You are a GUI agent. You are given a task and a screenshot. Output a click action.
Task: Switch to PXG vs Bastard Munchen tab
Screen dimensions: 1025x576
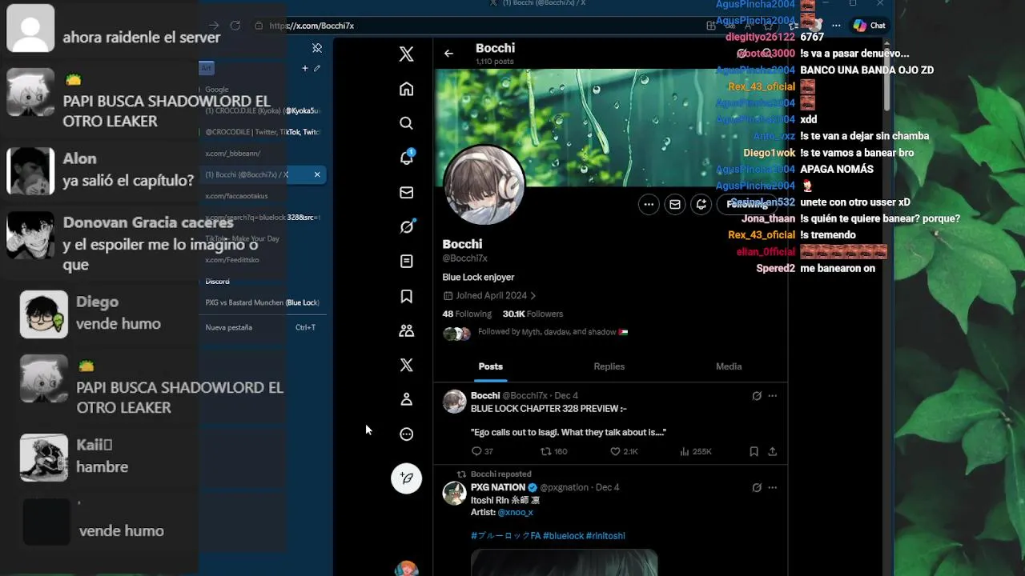[262, 302]
